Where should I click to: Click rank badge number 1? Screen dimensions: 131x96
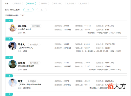point(9,21)
